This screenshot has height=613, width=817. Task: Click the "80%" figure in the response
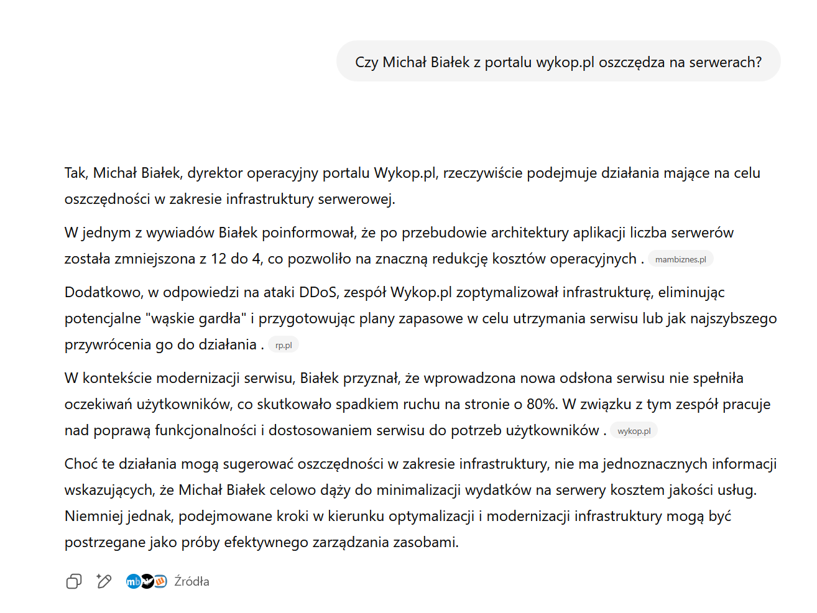[x=540, y=404]
